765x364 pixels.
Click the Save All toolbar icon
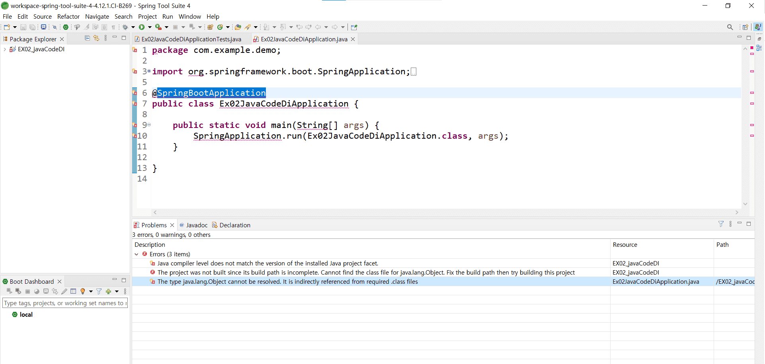(x=32, y=27)
